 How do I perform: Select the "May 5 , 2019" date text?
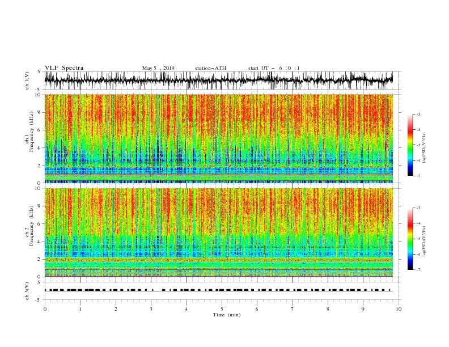click(x=158, y=68)
